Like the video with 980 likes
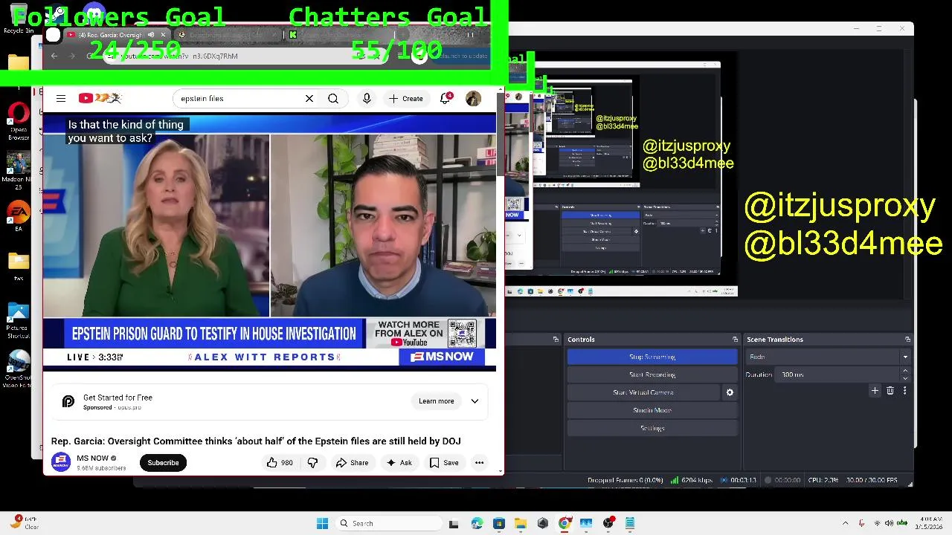952x535 pixels. point(280,462)
